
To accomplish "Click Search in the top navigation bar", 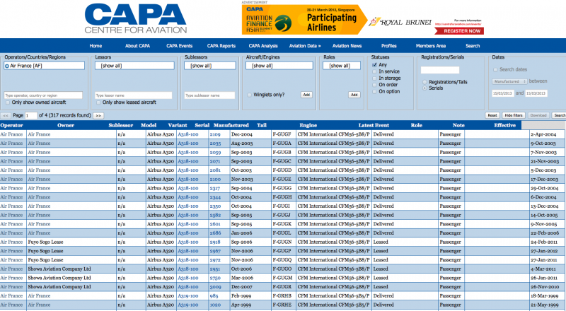I will [x=473, y=46].
